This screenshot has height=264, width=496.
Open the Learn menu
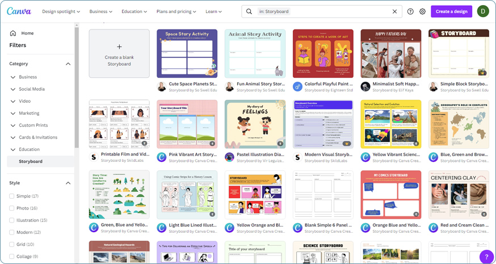pos(214,11)
